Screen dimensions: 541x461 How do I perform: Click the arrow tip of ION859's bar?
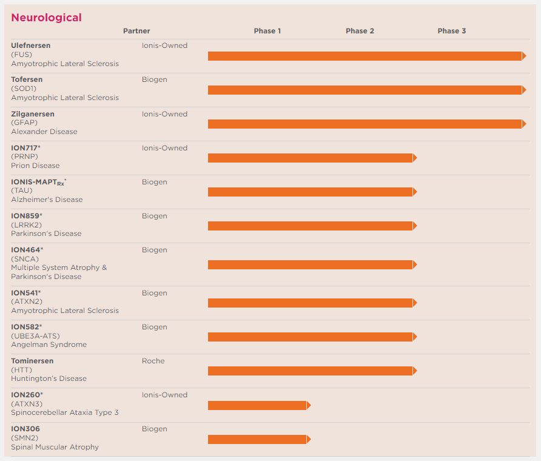(415, 226)
